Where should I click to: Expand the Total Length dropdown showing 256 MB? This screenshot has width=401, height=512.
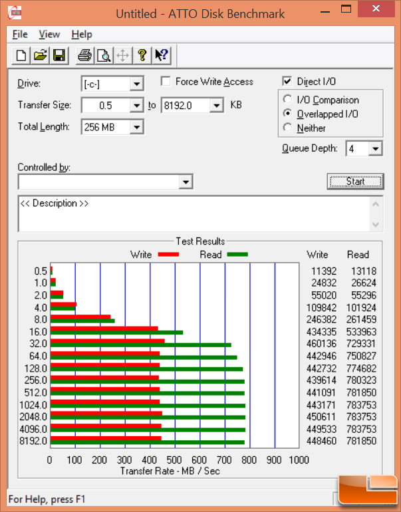coord(136,127)
